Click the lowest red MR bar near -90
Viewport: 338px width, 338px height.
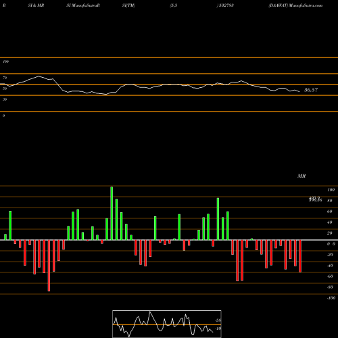coord(49,266)
